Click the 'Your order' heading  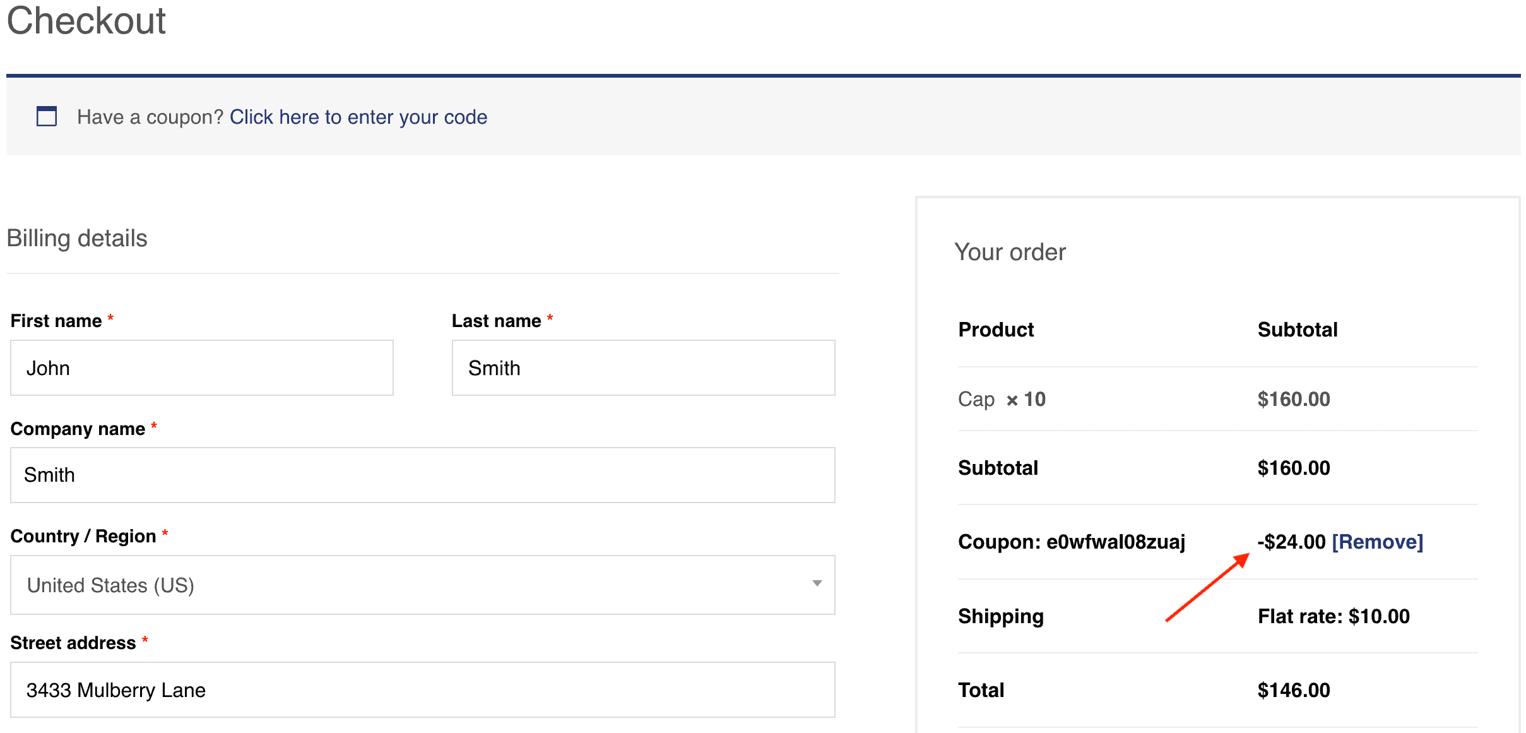click(1010, 252)
